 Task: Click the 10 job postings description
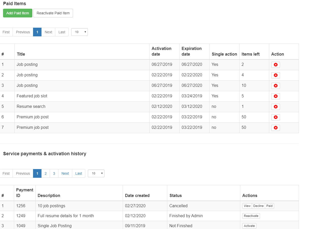pos(51,206)
